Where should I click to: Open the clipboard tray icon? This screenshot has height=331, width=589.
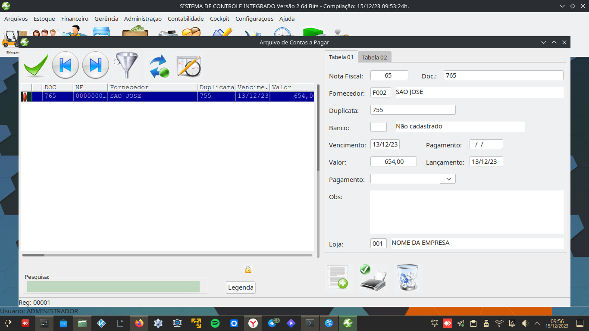point(473,323)
